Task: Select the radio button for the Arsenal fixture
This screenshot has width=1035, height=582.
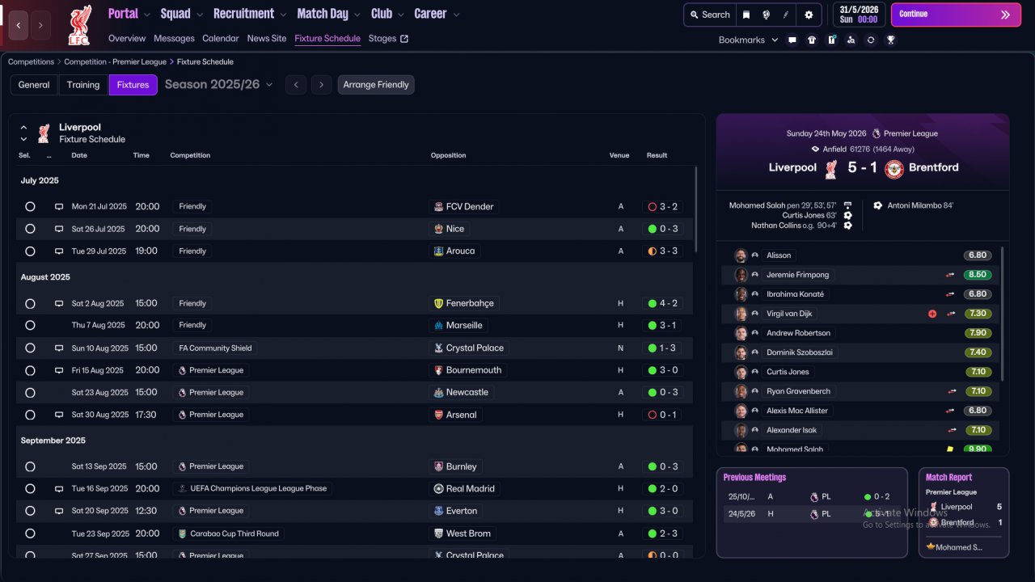Action: (x=30, y=415)
